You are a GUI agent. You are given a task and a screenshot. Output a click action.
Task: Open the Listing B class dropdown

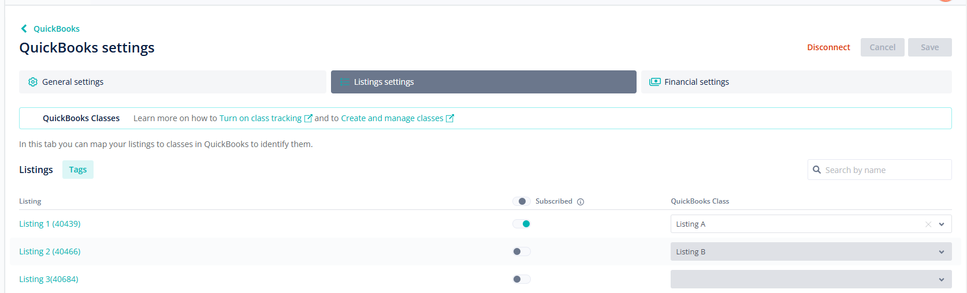tap(811, 251)
